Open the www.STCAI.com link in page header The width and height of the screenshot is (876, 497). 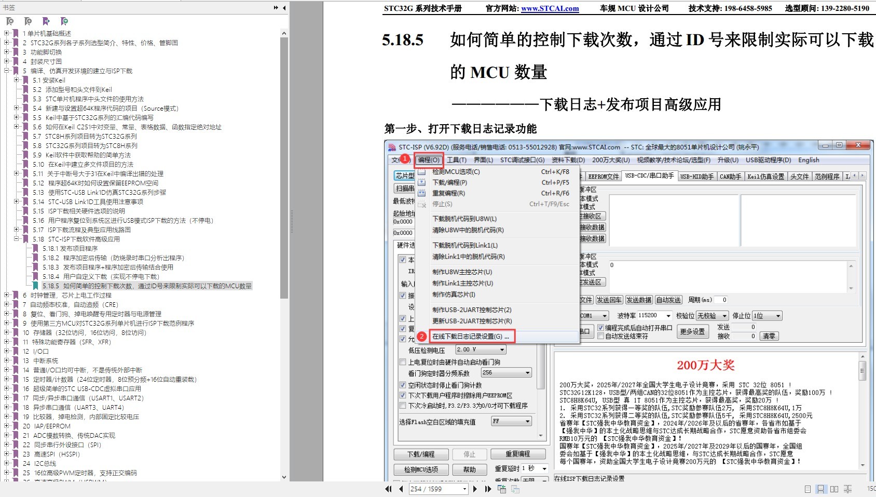tap(550, 8)
